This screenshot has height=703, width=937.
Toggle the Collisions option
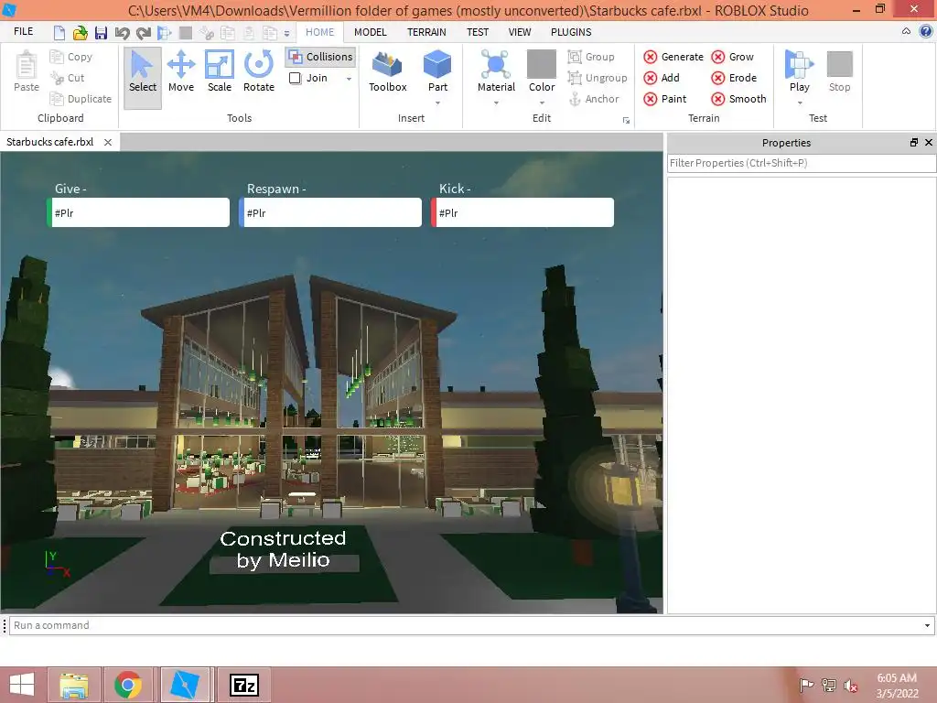(x=320, y=57)
